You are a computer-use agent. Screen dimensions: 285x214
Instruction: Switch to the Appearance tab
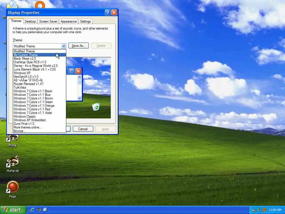[x=68, y=21]
